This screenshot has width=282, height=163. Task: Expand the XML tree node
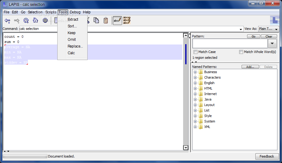[x=195, y=127]
